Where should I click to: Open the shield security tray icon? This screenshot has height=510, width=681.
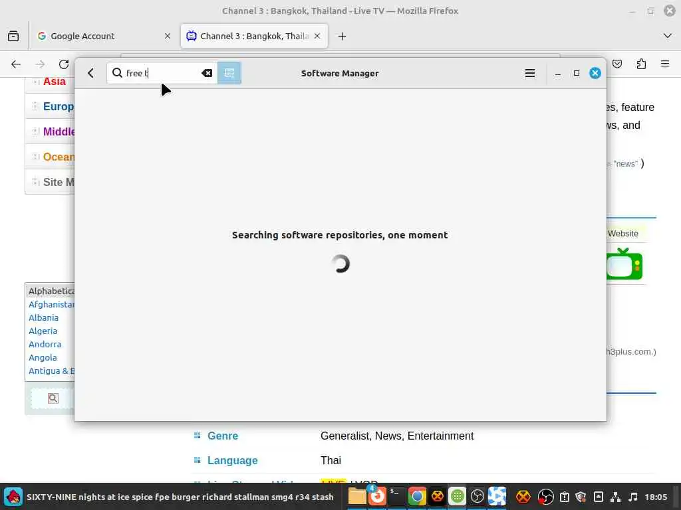pyautogui.click(x=581, y=497)
